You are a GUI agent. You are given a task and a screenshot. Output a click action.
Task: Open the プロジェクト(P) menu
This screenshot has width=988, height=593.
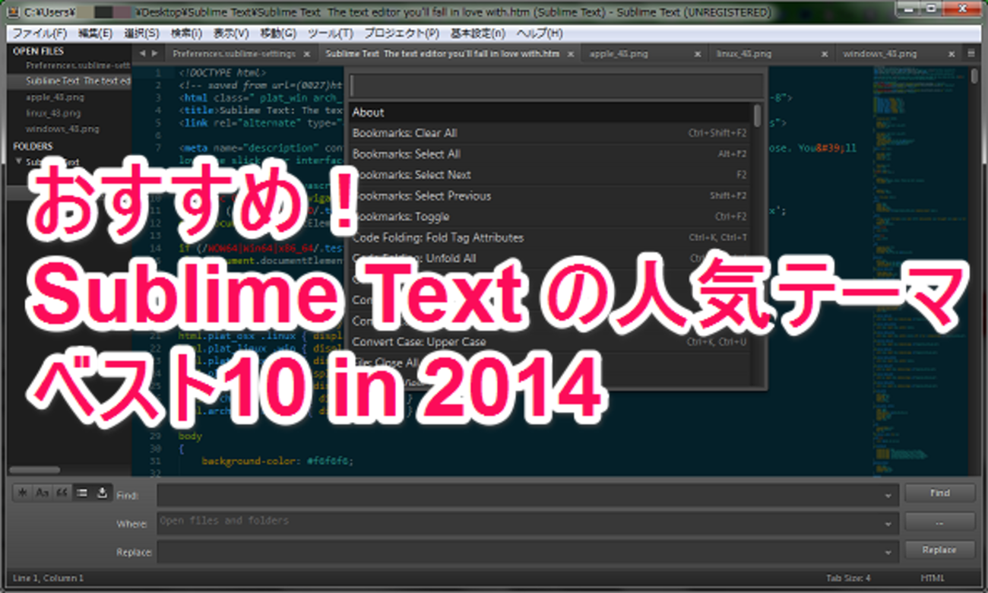click(x=401, y=33)
